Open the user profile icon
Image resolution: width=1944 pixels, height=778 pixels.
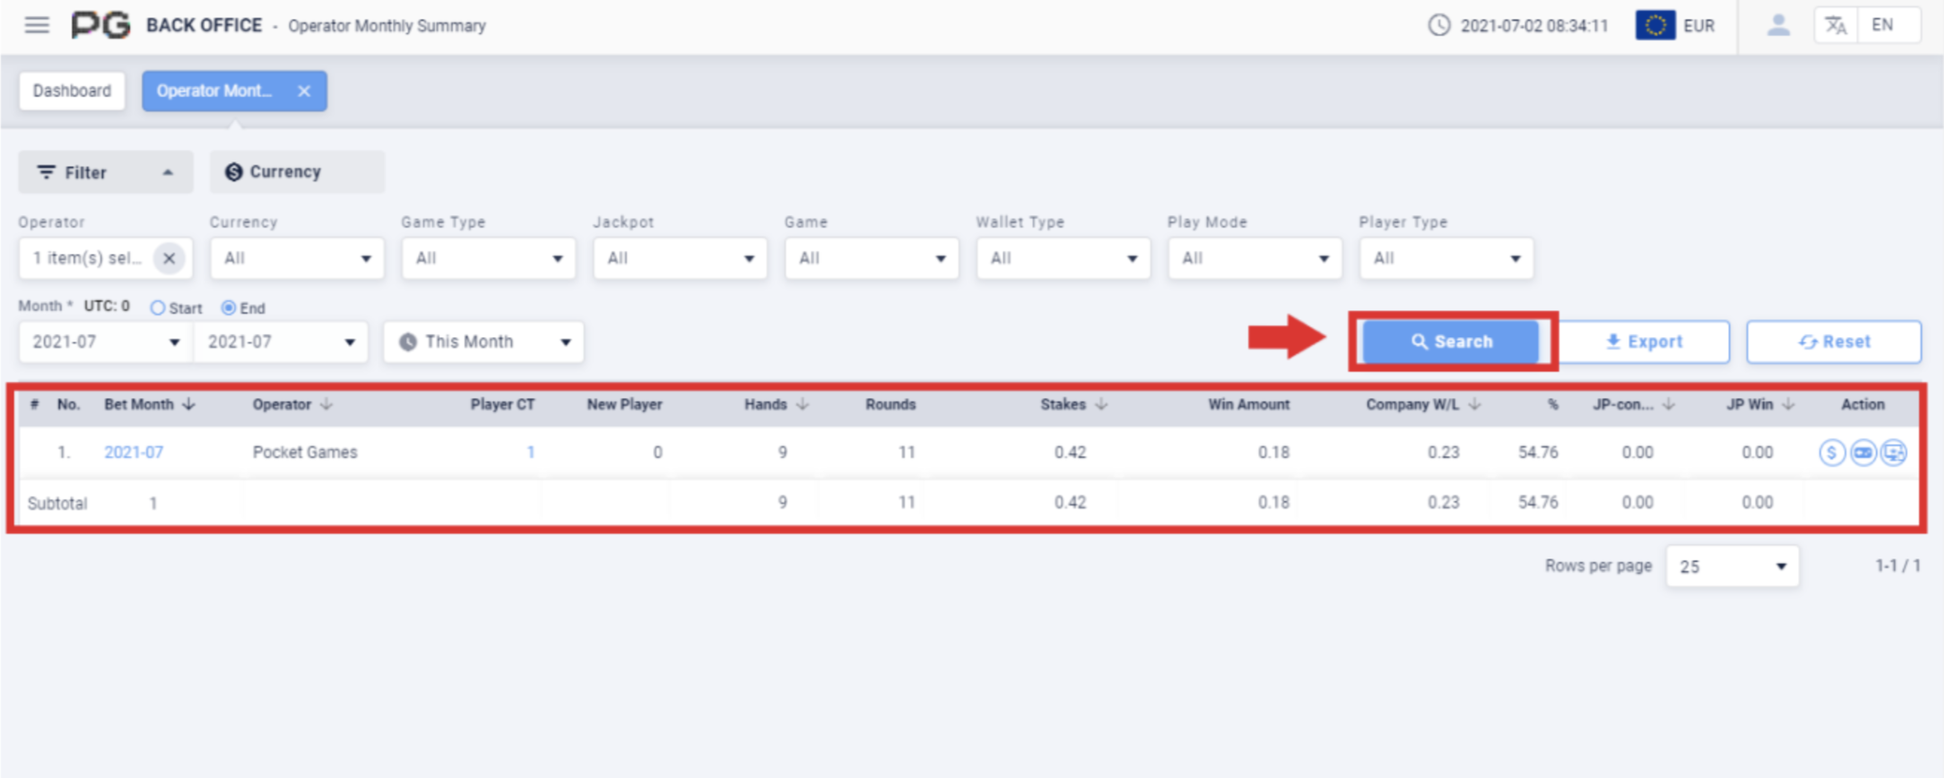click(x=1778, y=25)
